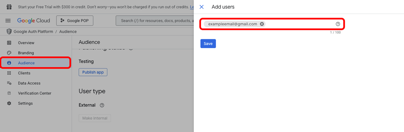Viewport: 404px width, 132px height.
Task: Click the Data Access icon
Action: (x=9, y=83)
